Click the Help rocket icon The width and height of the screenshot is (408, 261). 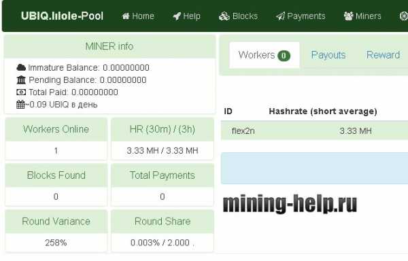tap(177, 16)
